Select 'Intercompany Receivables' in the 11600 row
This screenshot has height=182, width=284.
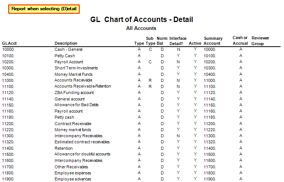[78, 160]
